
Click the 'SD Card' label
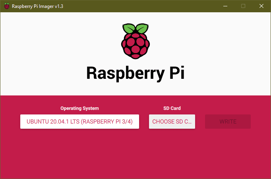172,108
